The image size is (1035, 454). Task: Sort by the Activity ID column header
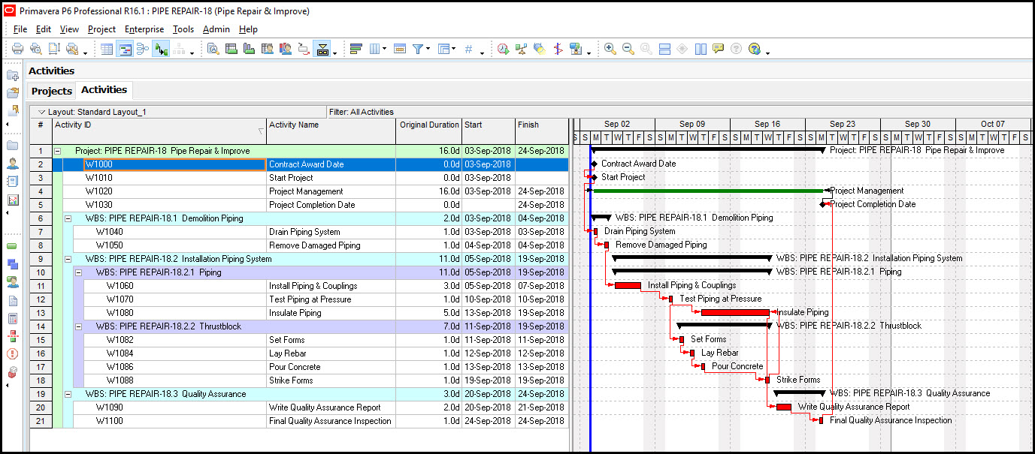tap(150, 131)
